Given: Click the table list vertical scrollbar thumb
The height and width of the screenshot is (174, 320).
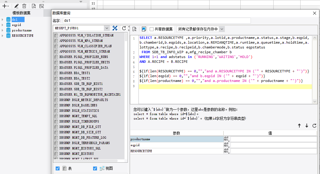Looking at the screenshot, I should coord(126,37).
